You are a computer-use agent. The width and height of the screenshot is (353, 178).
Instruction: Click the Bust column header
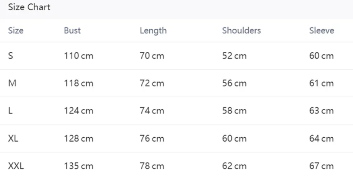click(72, 31)
